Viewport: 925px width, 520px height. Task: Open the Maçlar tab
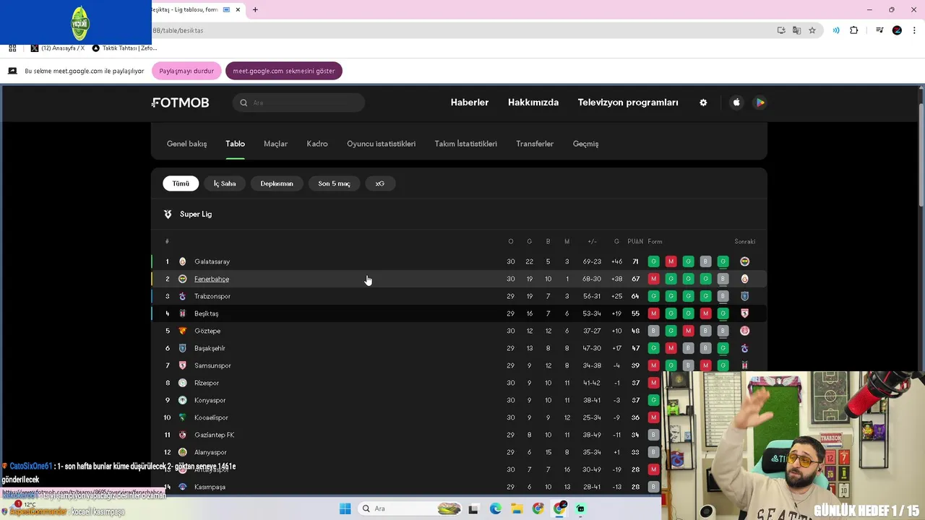pyautogui.click(x=275, y=144)
